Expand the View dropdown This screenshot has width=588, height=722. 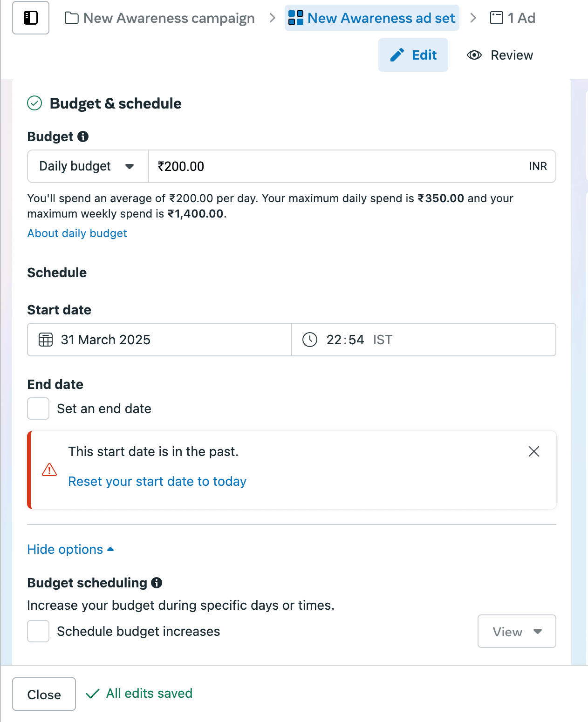pos(517,631)
